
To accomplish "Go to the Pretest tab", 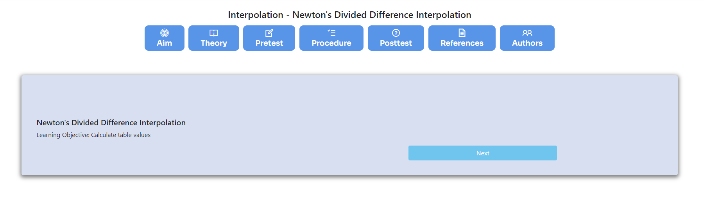I will click(x=269, y=43).
